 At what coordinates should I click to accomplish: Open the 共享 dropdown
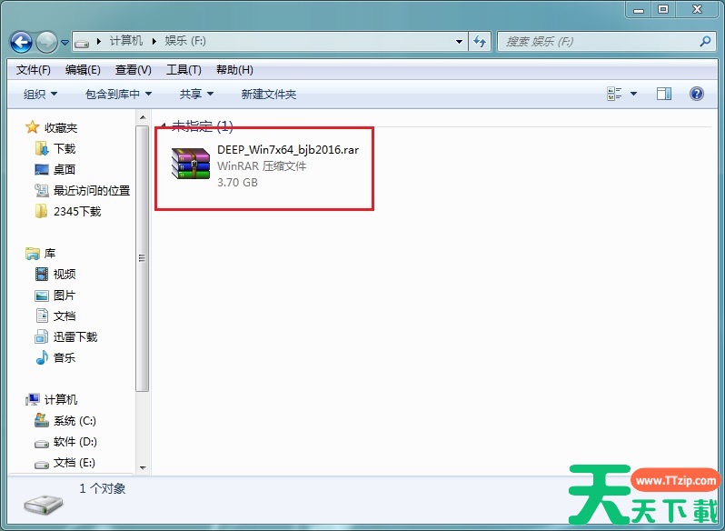pos(196,95)
